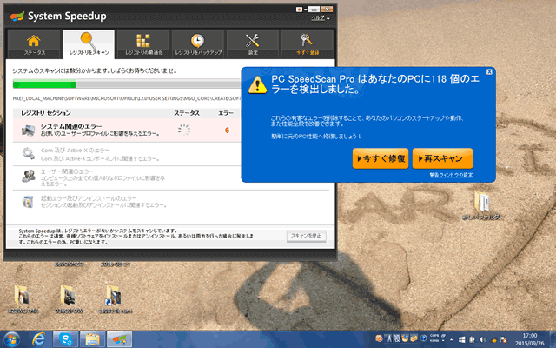
Task: Click 今すぐ修復 in the popup
Action: click(381, 158)
